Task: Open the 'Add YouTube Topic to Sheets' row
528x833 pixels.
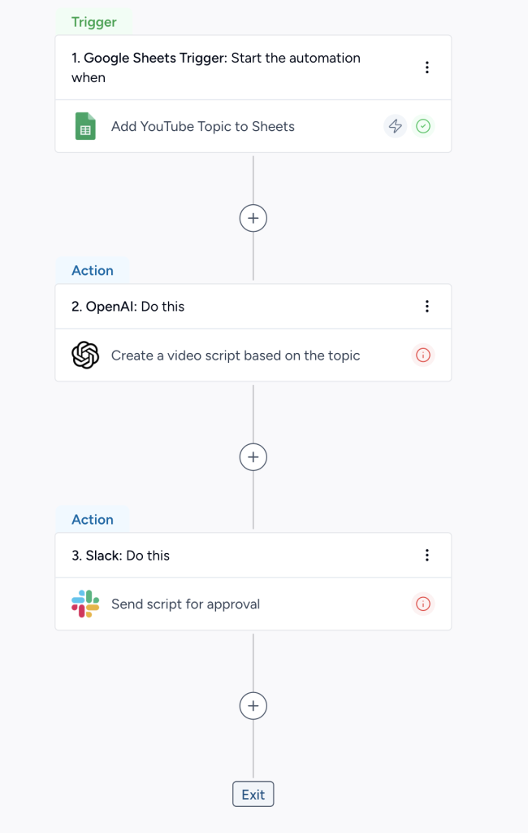Action: click(x=203, y=127)
